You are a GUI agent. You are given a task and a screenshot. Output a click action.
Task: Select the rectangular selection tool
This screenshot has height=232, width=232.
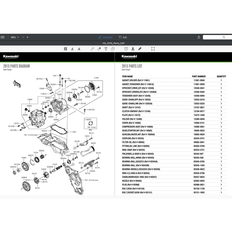153,49
